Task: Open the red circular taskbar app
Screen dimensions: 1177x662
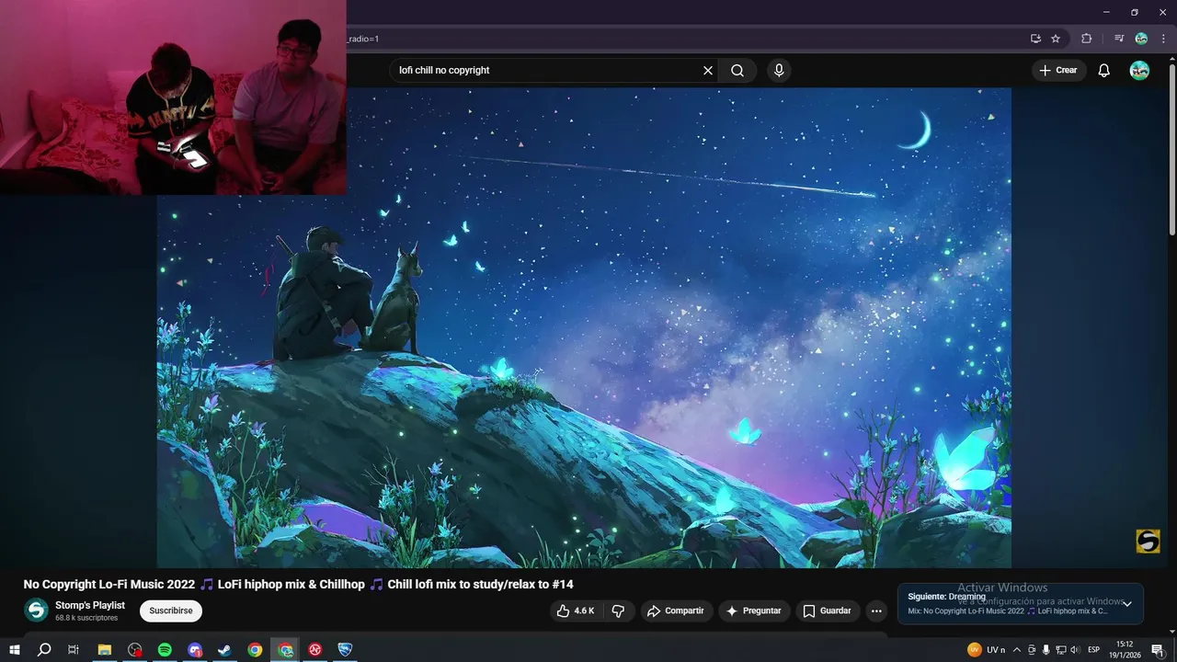Action: pyautogui.click(x=315, y=649)
